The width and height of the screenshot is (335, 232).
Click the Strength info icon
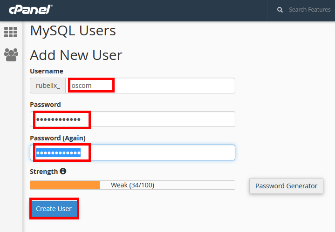[x=63, y=171]
